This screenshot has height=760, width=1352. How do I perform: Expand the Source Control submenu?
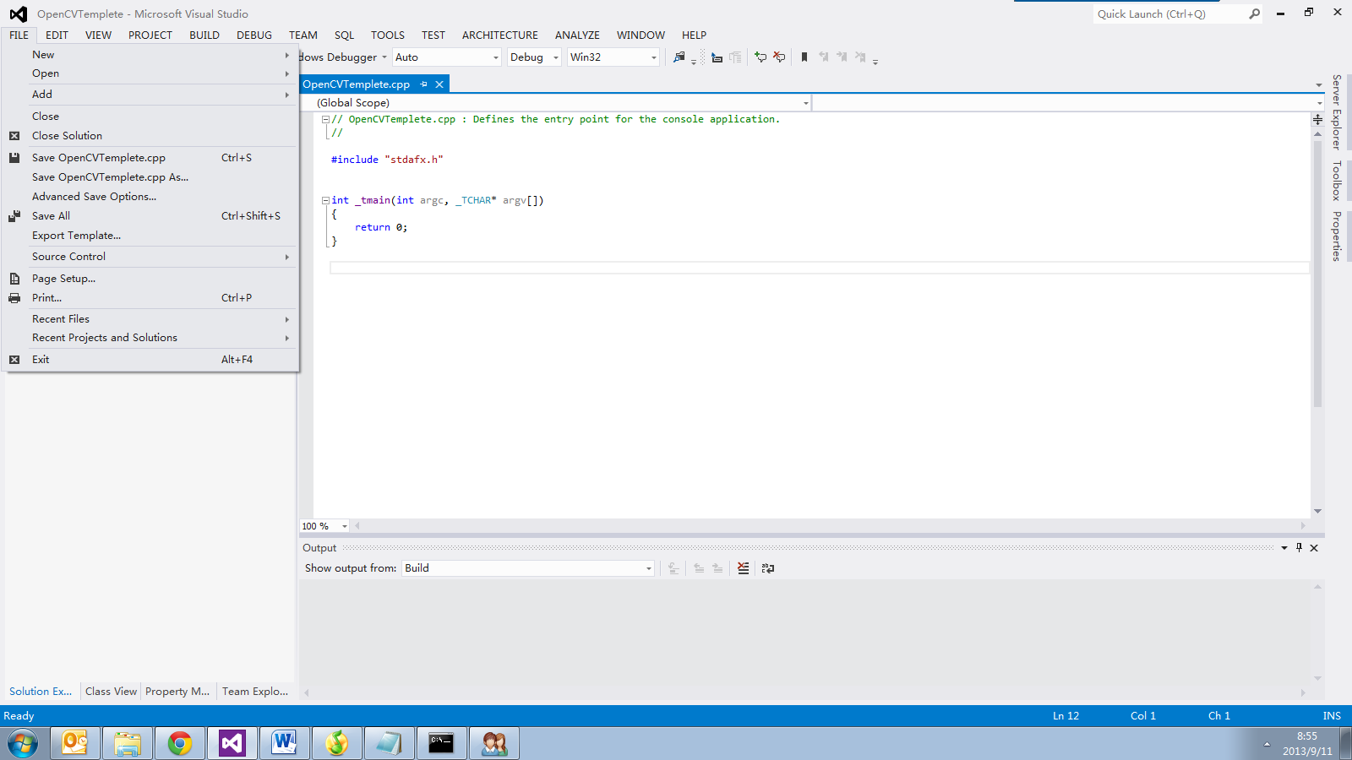pyautogui.click(x=150, y=257)
